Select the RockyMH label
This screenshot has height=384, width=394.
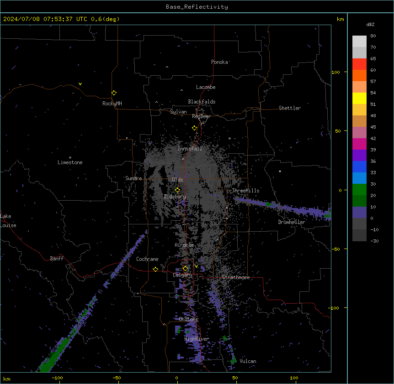(x=112, y=103)
